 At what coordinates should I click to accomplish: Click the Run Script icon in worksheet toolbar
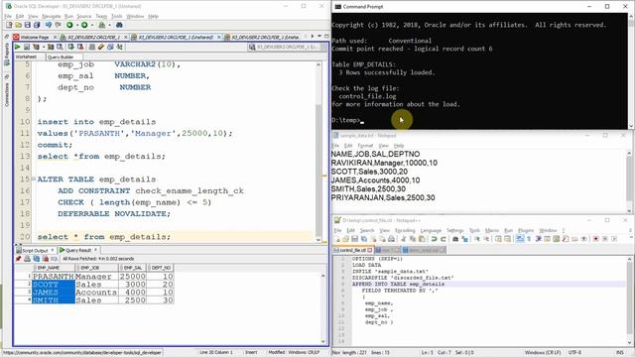click(27, 47)
